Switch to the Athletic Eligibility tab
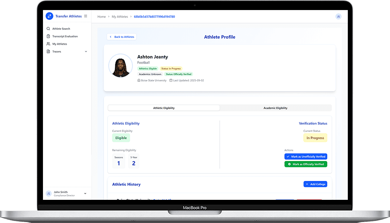 click(164, 108)
